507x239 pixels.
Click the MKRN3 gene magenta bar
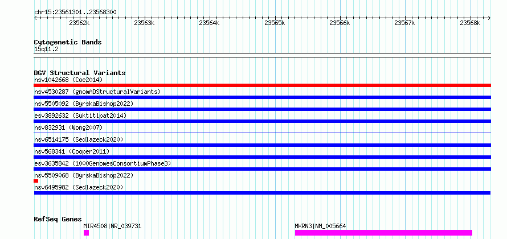383,233
